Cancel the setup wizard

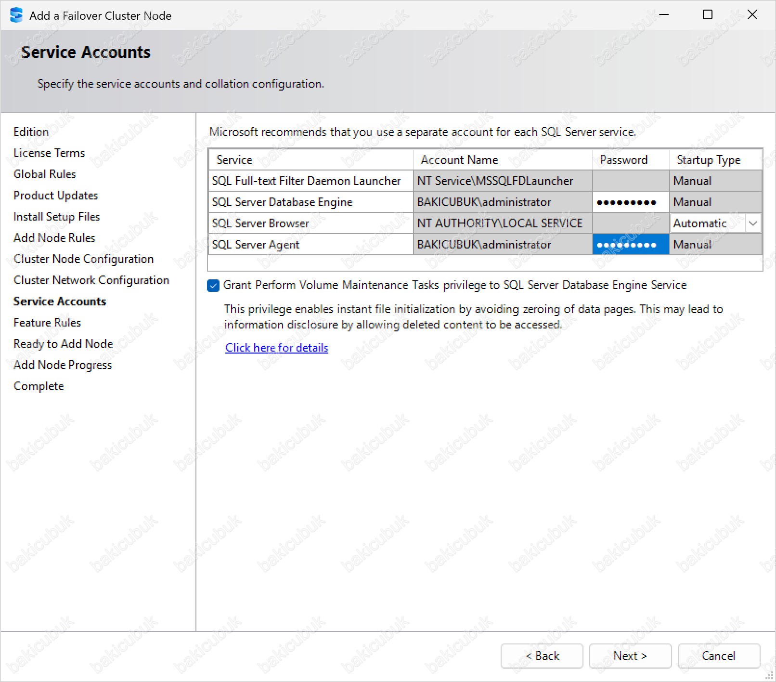[718, 656]
